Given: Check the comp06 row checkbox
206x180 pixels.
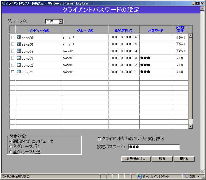Looking at the screenshot, I should [13, 37].
